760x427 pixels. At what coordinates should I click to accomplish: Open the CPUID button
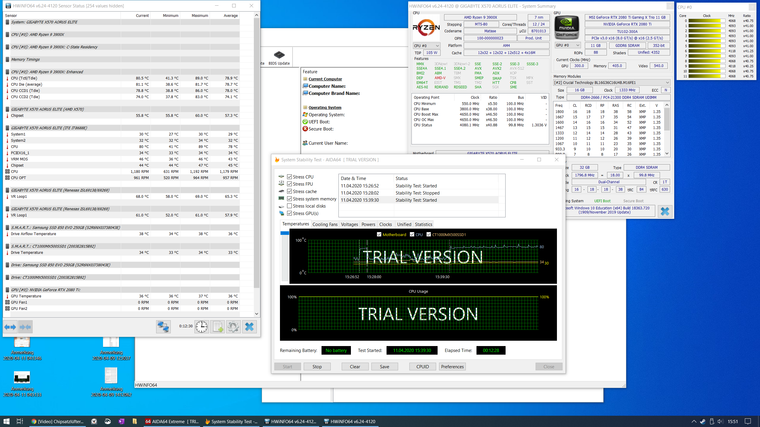point(423,367)
